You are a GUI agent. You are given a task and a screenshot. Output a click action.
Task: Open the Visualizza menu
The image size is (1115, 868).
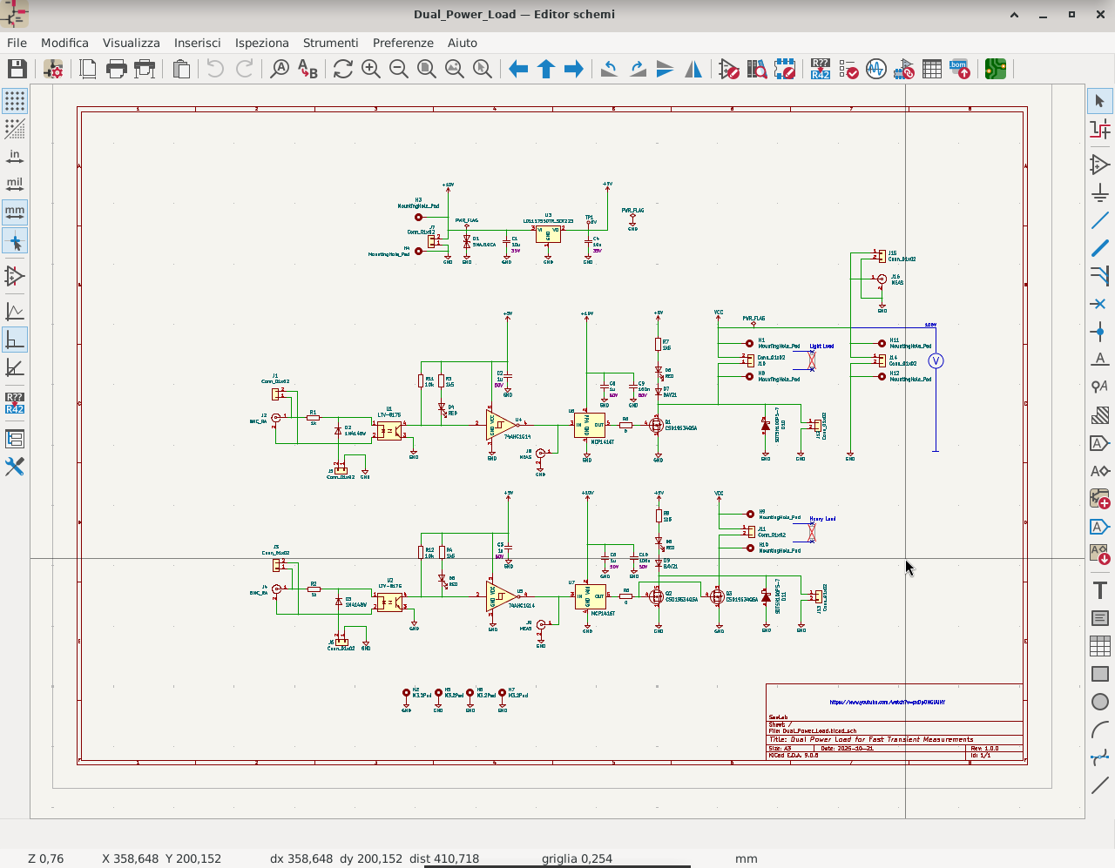(x=131, y=43)
